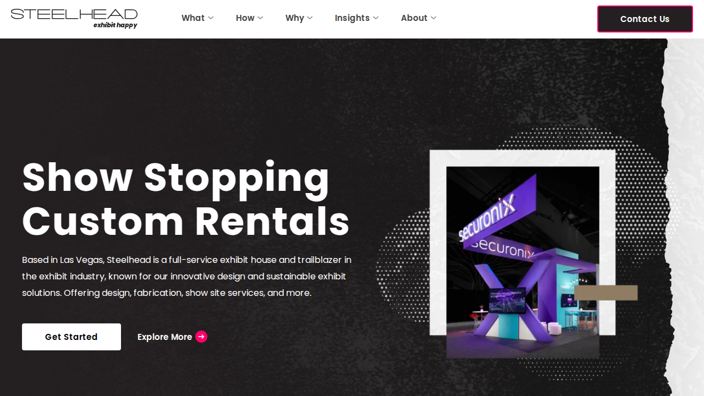Click the exhibit happy tagline
Screen dimensions: 704x396
click(116, 25)
